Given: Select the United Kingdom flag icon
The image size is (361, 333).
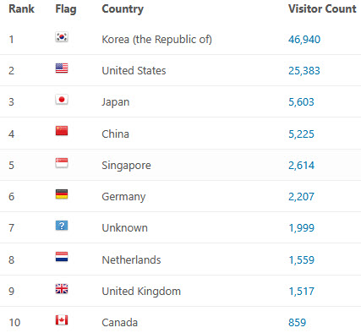Looking at the screenshot, I should click(62, 289).
